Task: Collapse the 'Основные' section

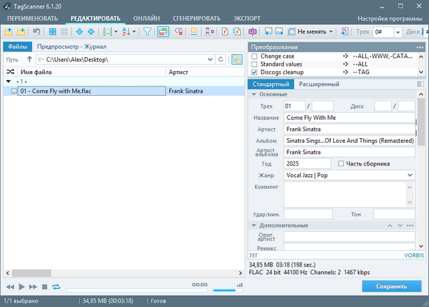Action: [x=253, y=94]
